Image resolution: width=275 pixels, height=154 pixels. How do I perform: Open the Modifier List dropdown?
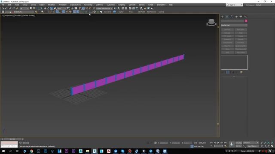pos(234,25)
